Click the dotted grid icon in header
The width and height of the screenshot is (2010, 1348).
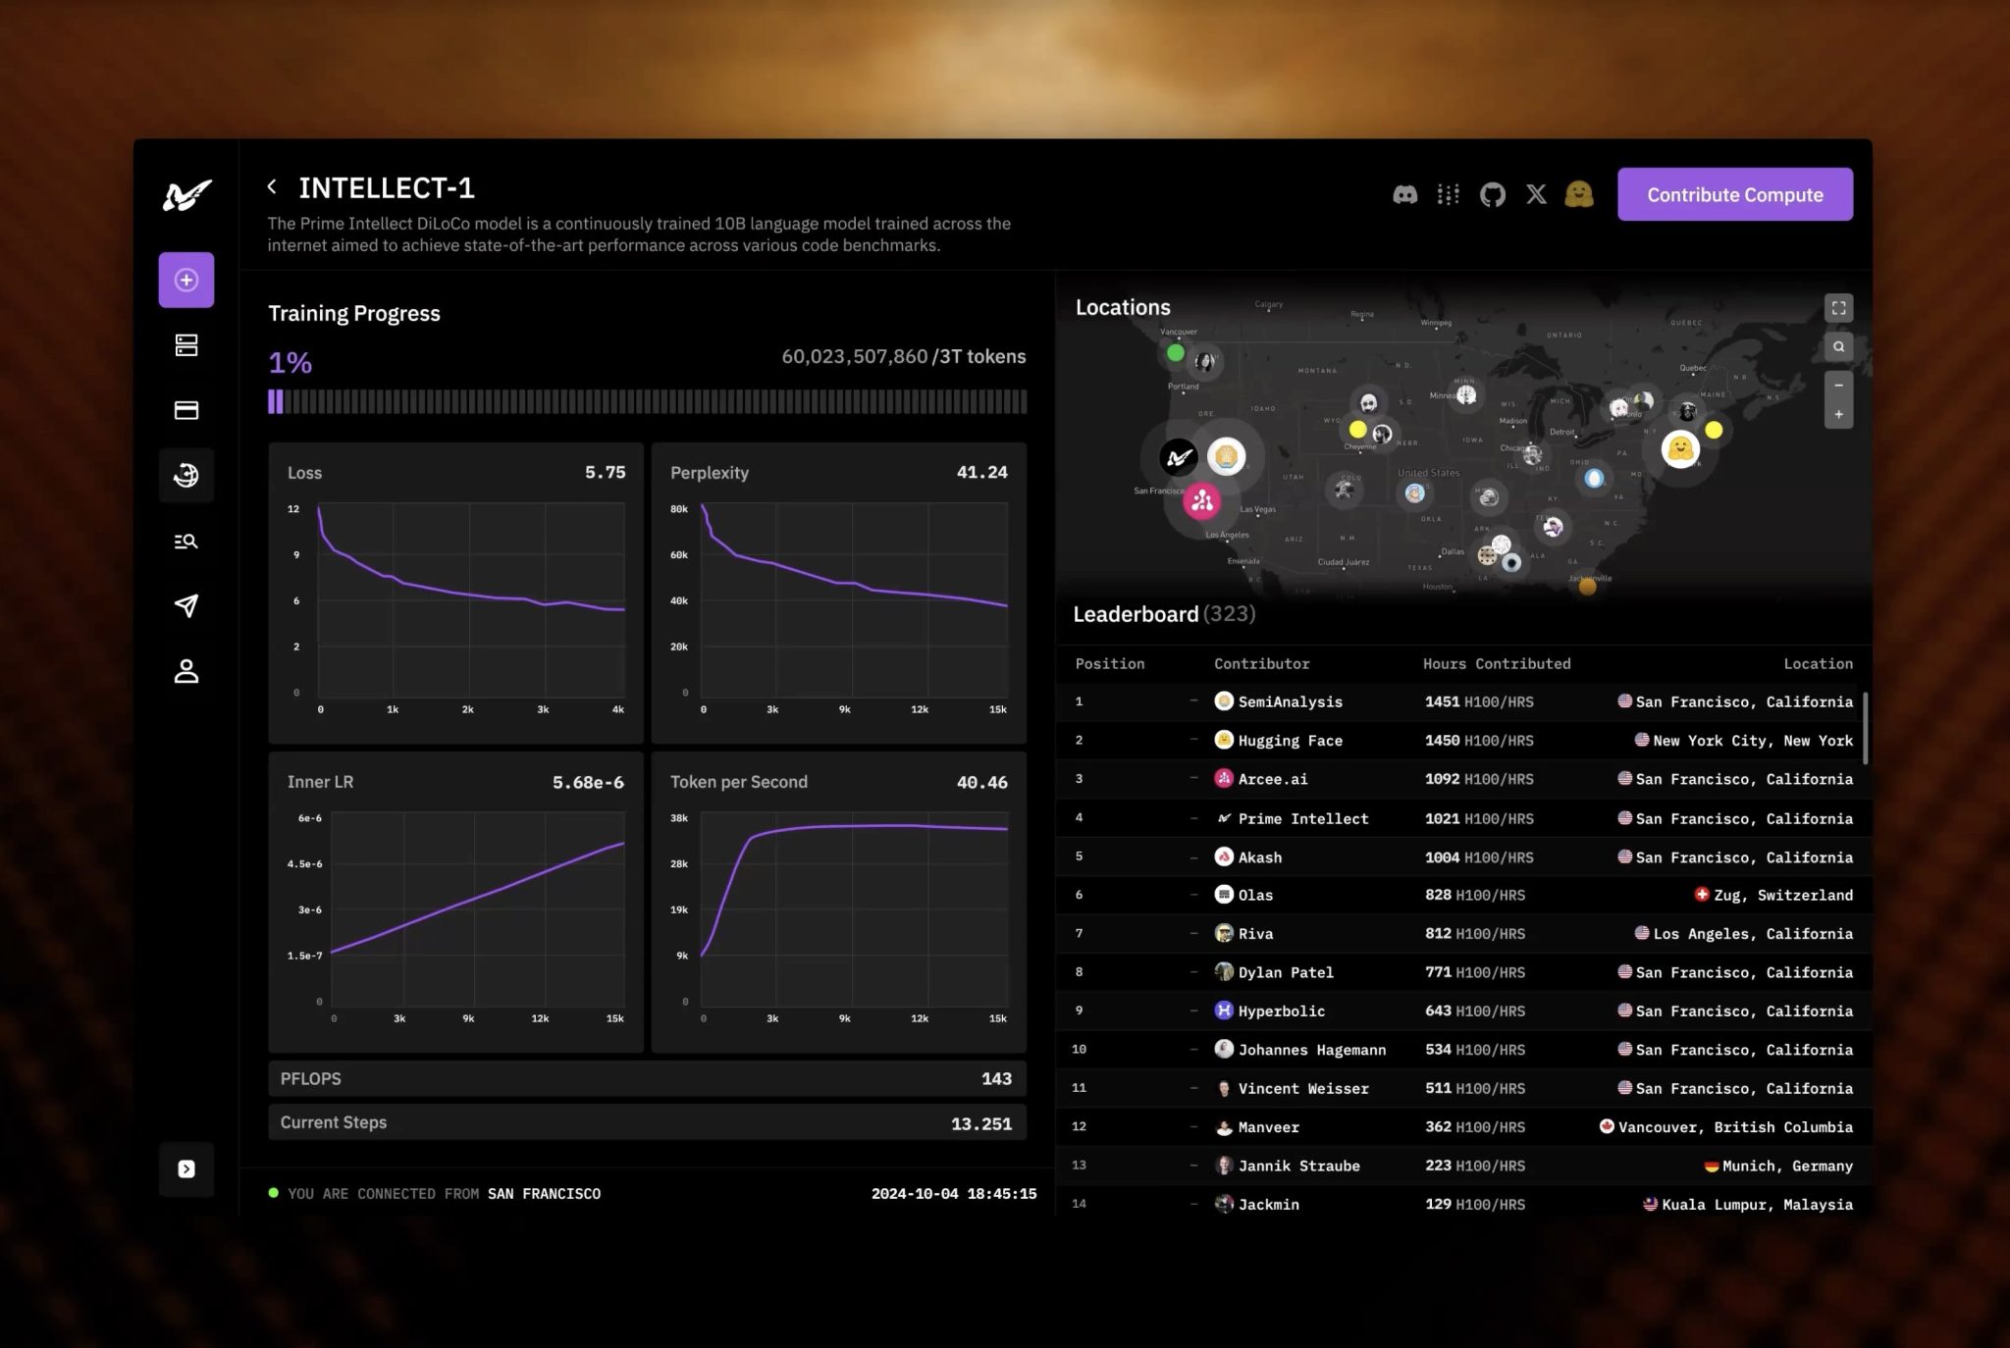click(1448, 194)
